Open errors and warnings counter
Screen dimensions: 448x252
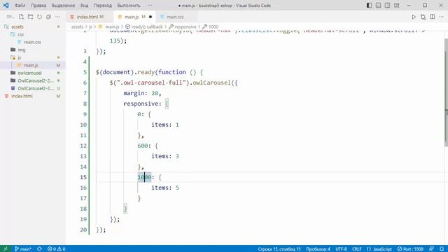(x=56, y=249)
